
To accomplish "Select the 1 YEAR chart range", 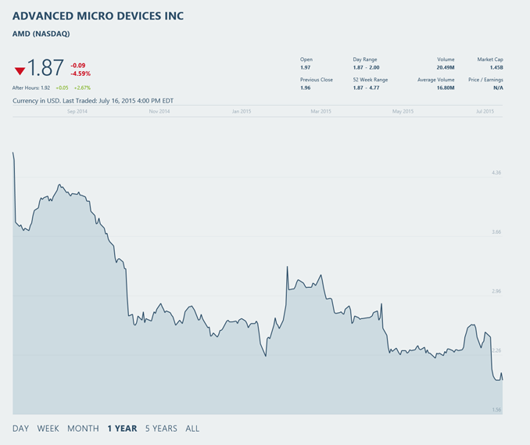I will (122, 429).
